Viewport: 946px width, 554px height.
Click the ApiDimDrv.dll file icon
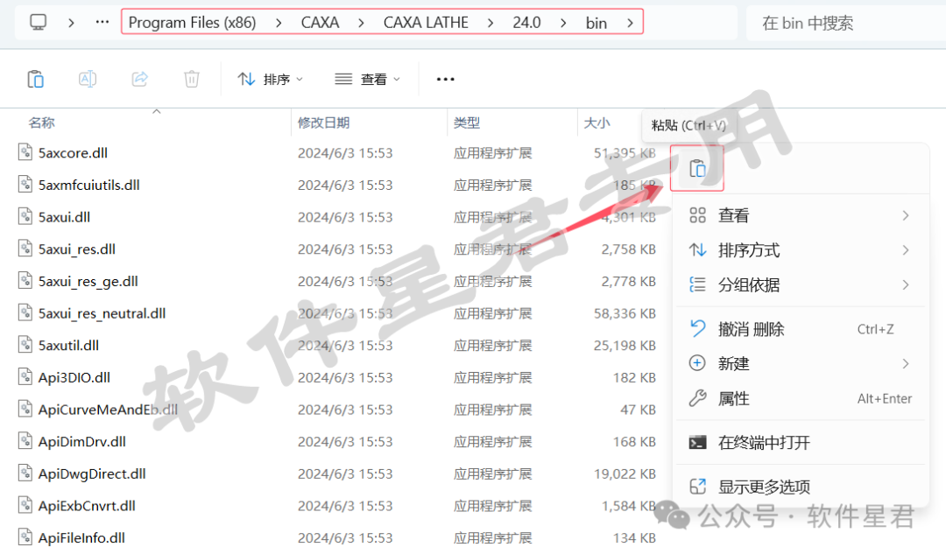[25, 441]
